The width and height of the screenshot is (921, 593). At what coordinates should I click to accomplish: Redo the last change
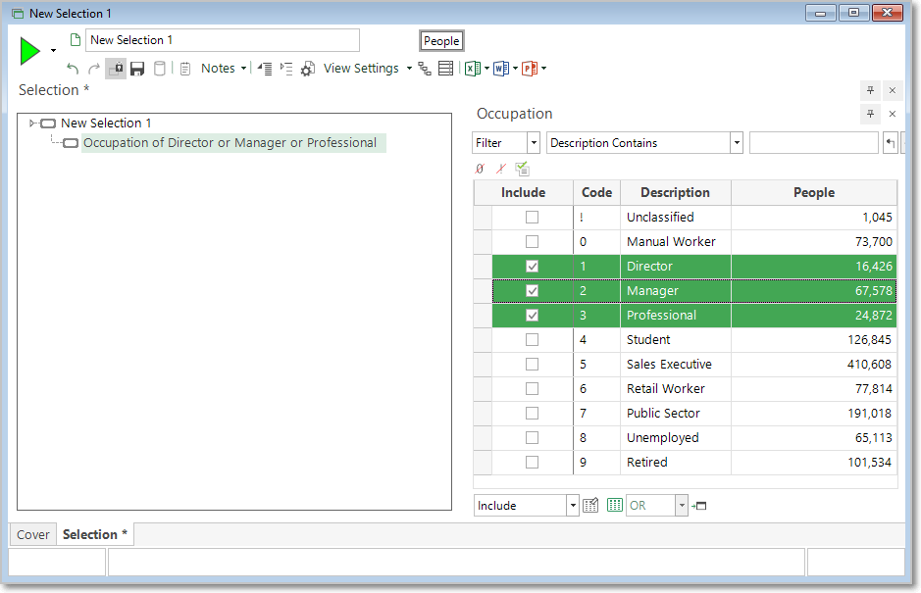93,69
